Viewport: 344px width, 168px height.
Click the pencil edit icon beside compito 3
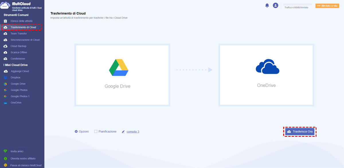[x=123, y=132]
